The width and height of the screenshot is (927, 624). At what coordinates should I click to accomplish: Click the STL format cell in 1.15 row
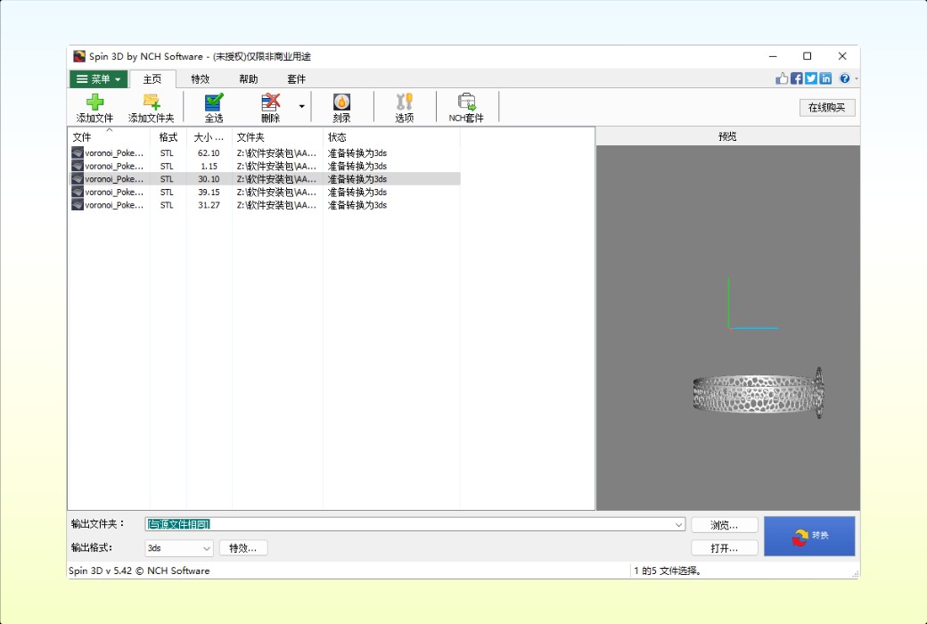167,166
